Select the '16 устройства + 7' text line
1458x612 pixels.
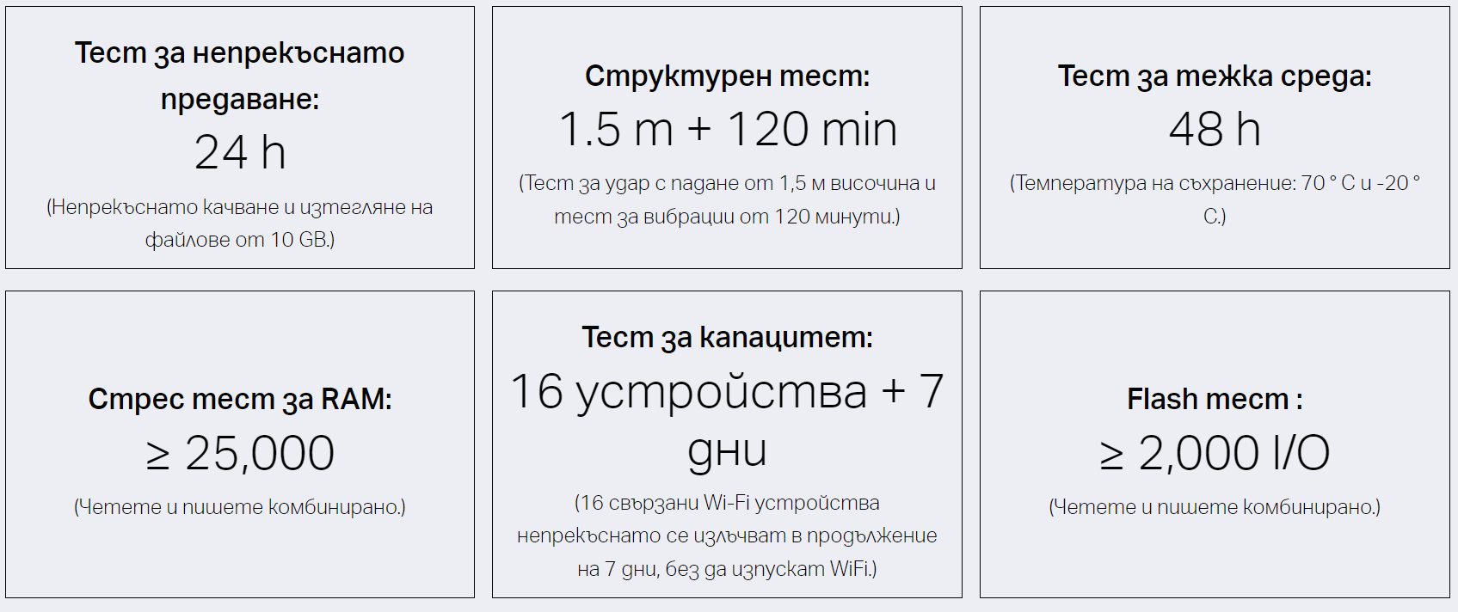coord(727,392)
